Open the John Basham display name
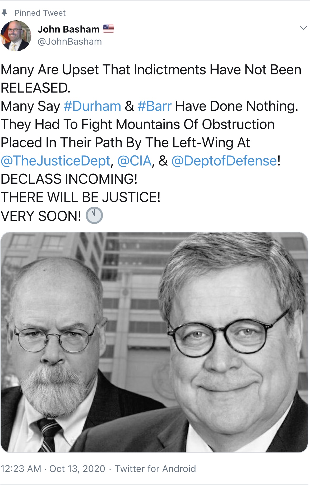 (x=68, y=29)
